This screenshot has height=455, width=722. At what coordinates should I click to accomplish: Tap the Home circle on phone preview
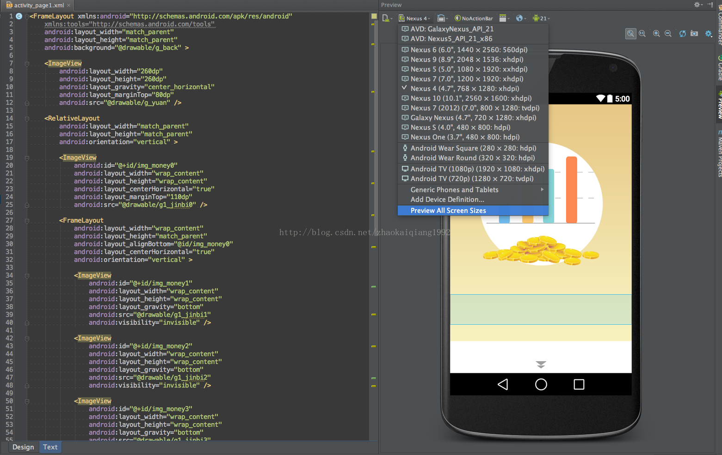pyautogui.click(x=541, y=384)
